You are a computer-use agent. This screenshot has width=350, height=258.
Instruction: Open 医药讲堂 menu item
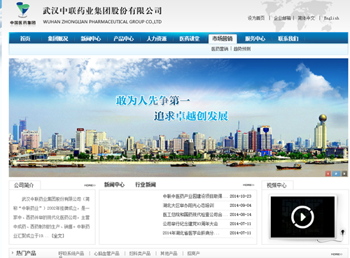(x=190, y=38)
